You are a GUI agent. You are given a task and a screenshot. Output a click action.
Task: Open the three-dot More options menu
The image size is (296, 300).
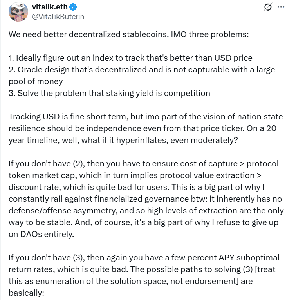point(281,7)
